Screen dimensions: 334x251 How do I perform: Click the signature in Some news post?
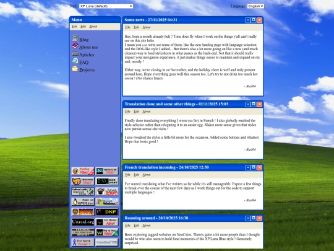pos(250,86)
